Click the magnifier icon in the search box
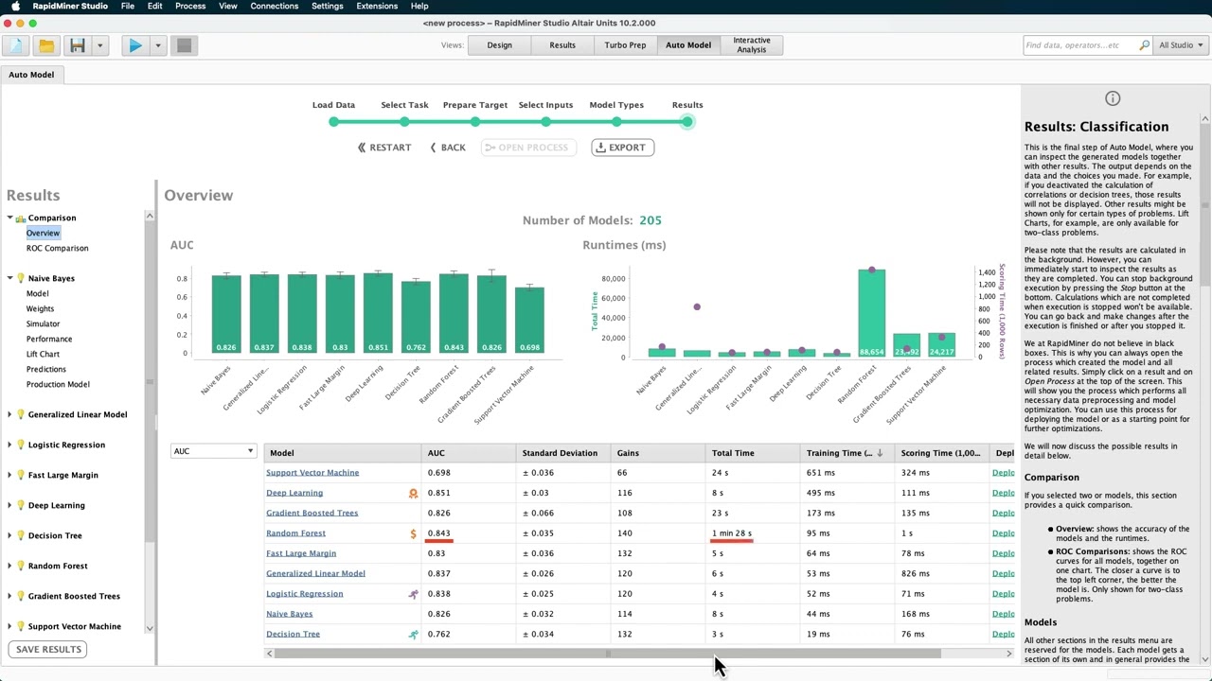 click(x=1144, y=45)
